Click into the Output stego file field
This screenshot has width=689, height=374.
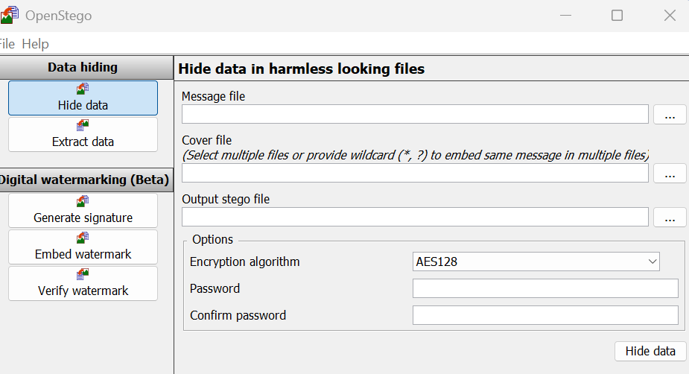[415, 217]
